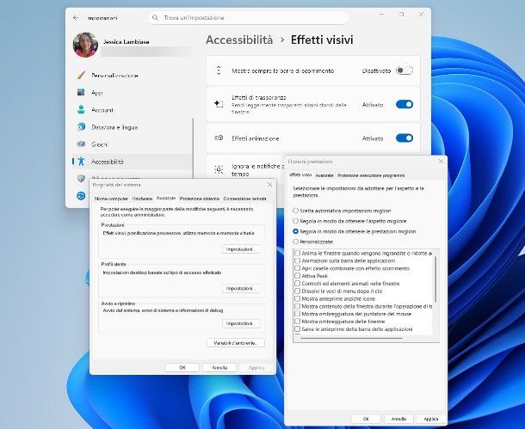Open Impostazioni under Avvio e ripristino
The height and width of the screenshot is (429, 525).
tap(241, 323)
